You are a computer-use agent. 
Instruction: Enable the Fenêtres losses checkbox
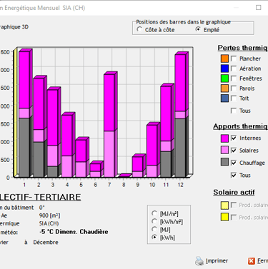[234, 78]
